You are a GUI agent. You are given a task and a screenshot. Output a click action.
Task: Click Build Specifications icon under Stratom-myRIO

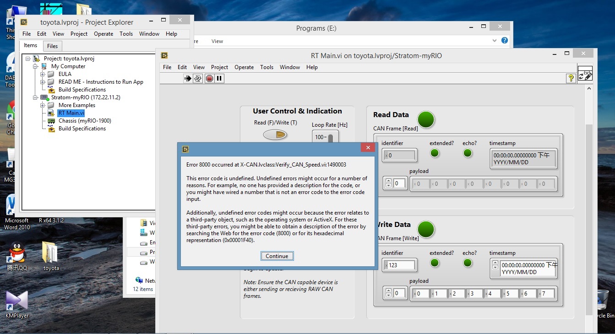coord(51,129)
